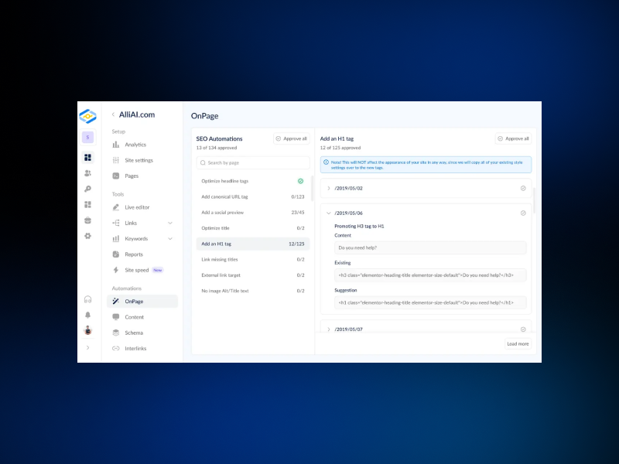
Task: Click Approve all for Add an H1 tag
Action: [x=513, y=138]
